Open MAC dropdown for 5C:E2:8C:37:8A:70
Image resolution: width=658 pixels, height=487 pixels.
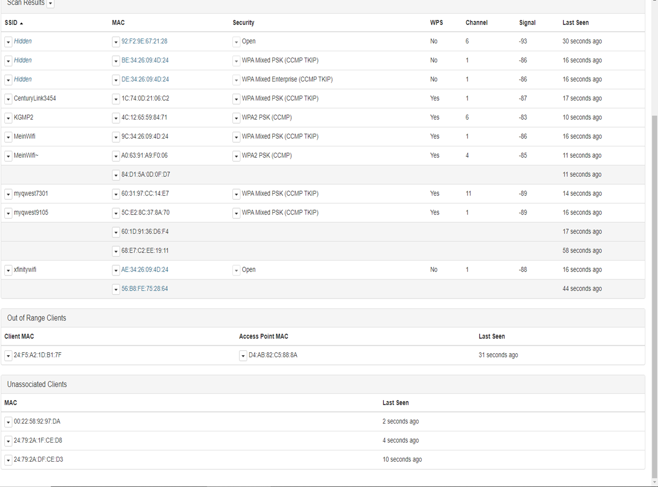(x=116, y=213)
